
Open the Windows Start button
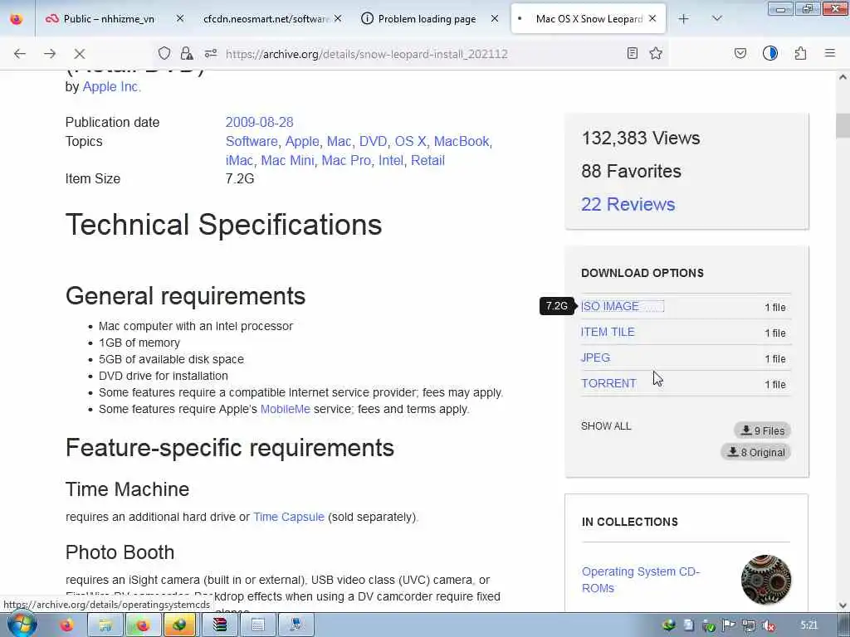pos(22,625)
